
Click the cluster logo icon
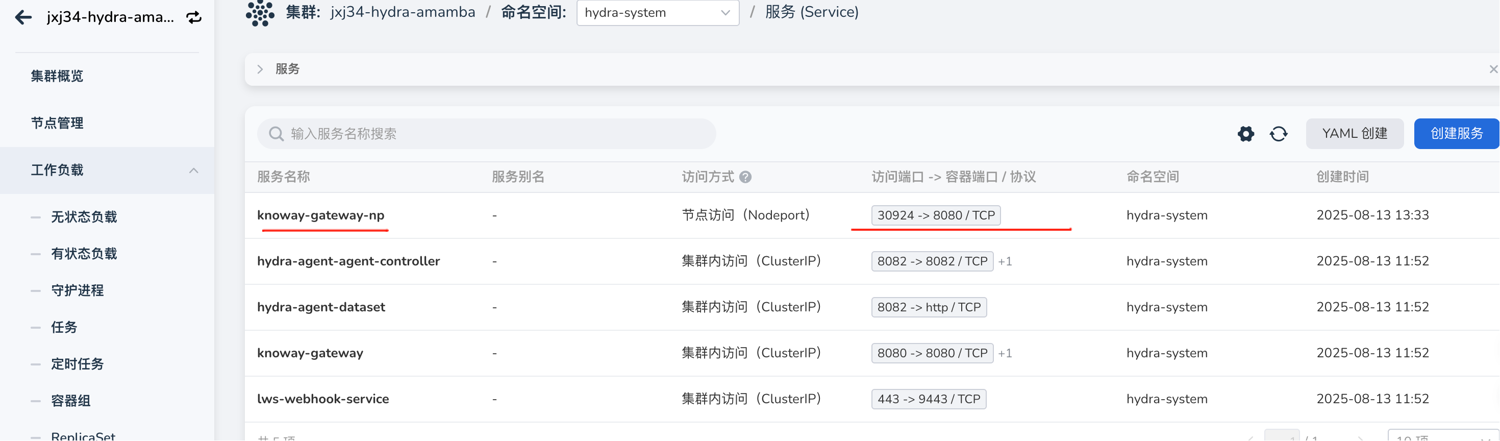pos(260,13)
